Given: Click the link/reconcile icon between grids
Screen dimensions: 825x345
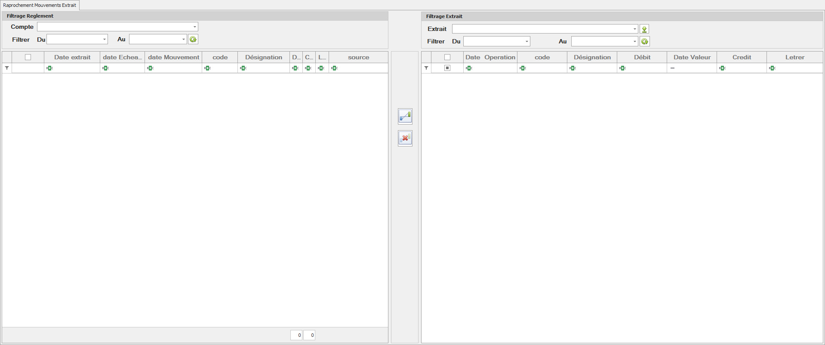Looking at the screenshot, I should point(405,116).
